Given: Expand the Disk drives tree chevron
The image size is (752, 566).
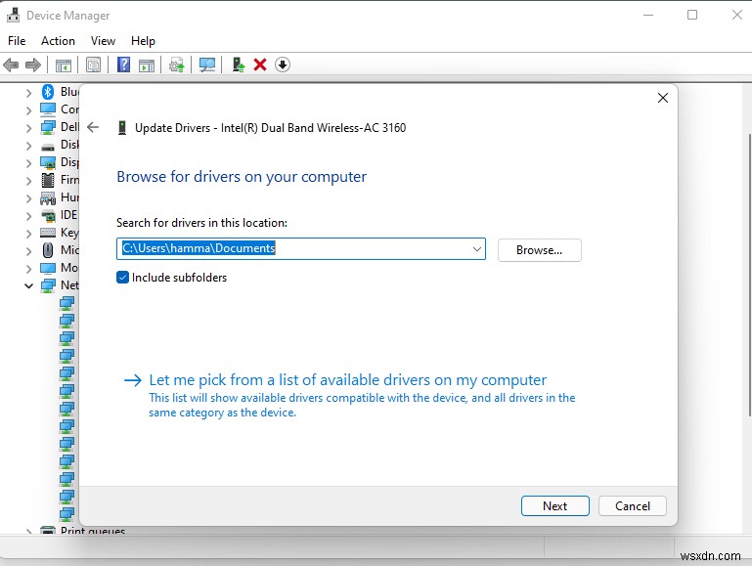Looking at the screenshot, I should (x=28, y=146).
